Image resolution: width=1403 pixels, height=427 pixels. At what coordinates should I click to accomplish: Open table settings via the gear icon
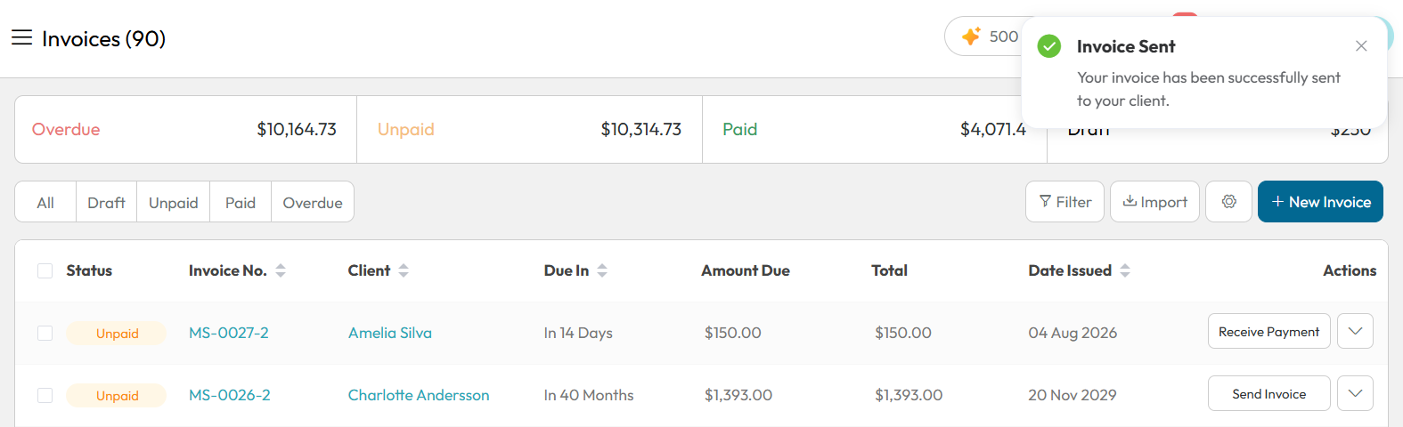[x=1229, y=202]
